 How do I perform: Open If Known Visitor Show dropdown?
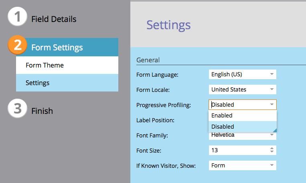coord(272,165)
